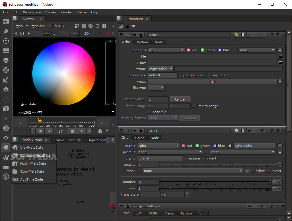Click the viewer stop playback button
Screen dimensions: 292x221
pos(73,131)
